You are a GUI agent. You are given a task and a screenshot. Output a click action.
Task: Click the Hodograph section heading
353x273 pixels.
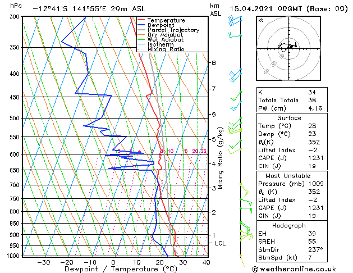pos(289,226)
